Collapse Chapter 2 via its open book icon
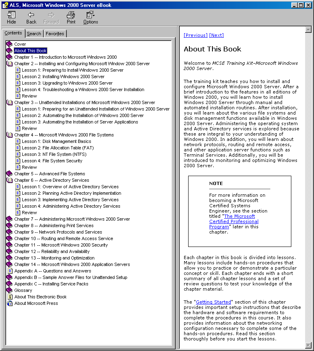Screen dimensions: 314x351 [9, 64]
